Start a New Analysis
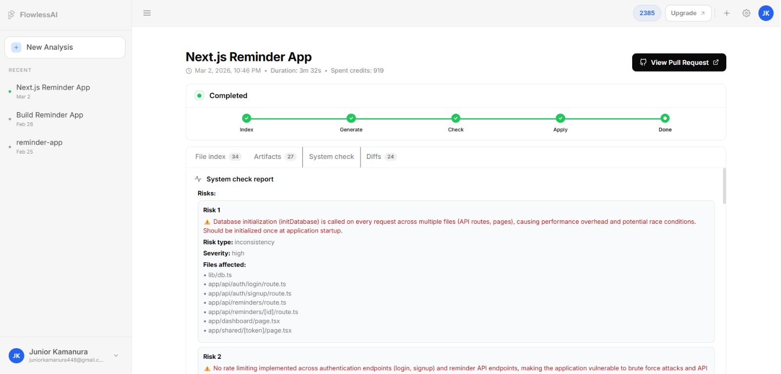Image resolution: width=781 pixels, height=374 pixels. point(65,47)
